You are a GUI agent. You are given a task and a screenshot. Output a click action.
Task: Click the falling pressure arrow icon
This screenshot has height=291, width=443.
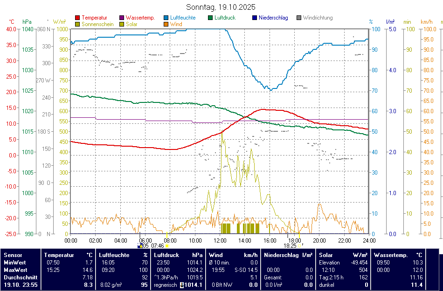coord(182,285)
